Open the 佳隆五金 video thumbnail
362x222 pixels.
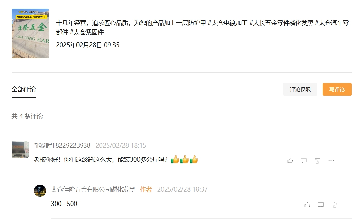pyautogui.click(x=30, y=34)
